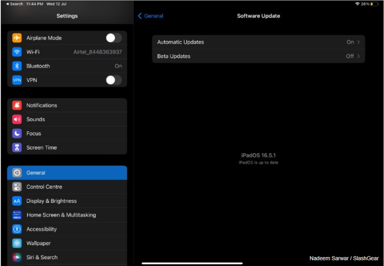Viewport: 384px width, 266px height.
Task: Toggle the VPN switch
Action: pyautogui.click(x=114, y=80)
